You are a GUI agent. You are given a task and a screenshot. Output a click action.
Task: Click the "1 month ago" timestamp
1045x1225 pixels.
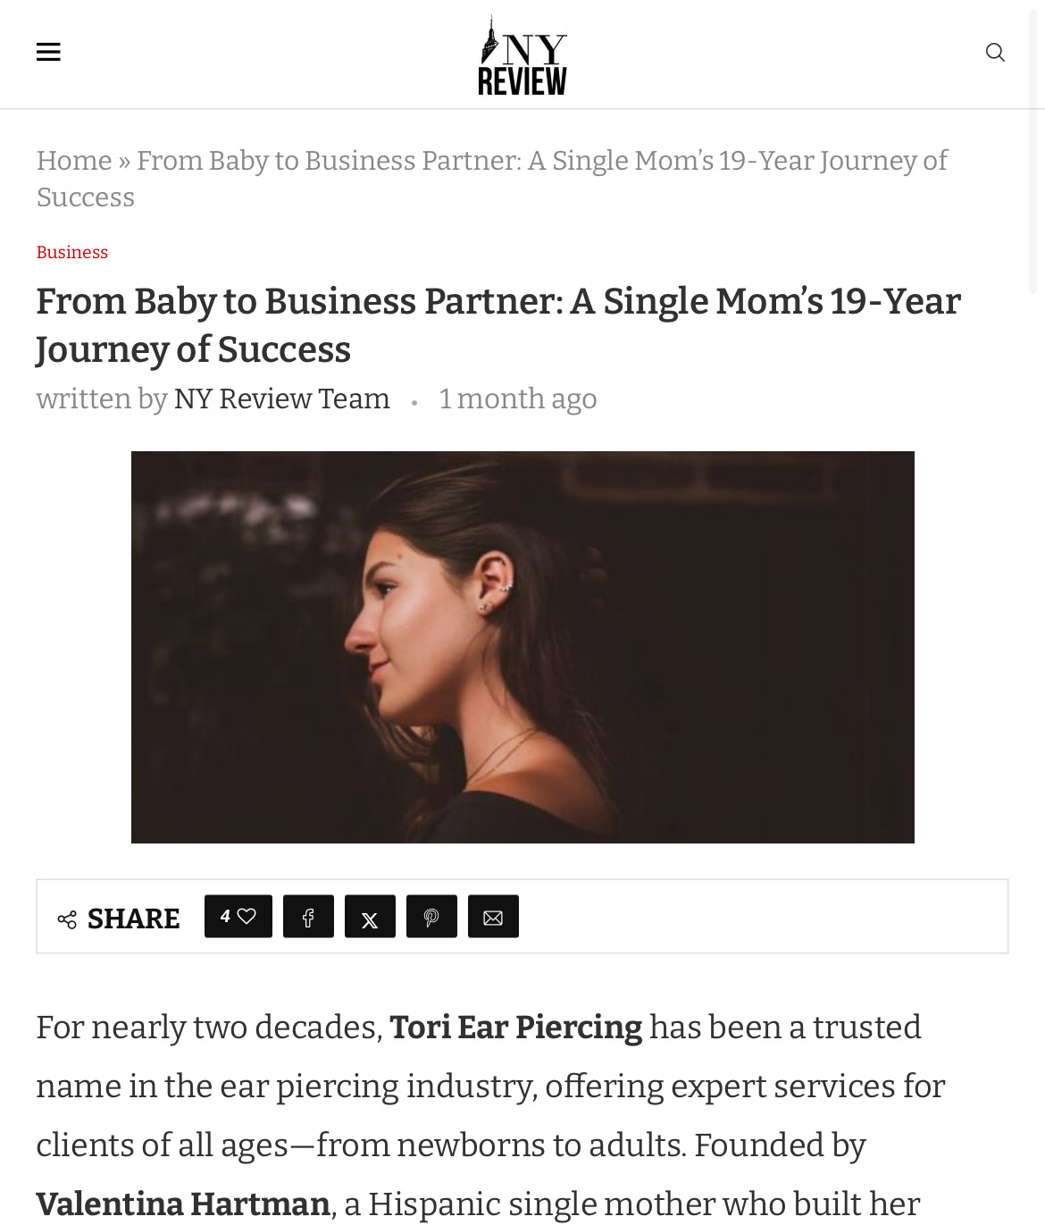(518, 399)
